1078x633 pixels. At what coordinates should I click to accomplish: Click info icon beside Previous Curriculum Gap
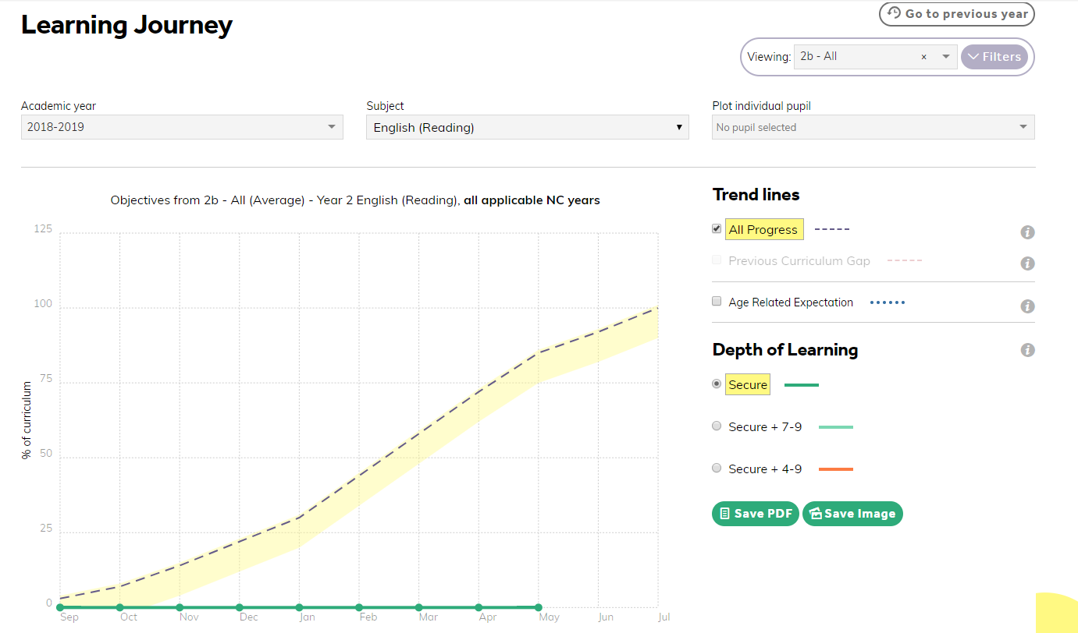point(1027,263)
